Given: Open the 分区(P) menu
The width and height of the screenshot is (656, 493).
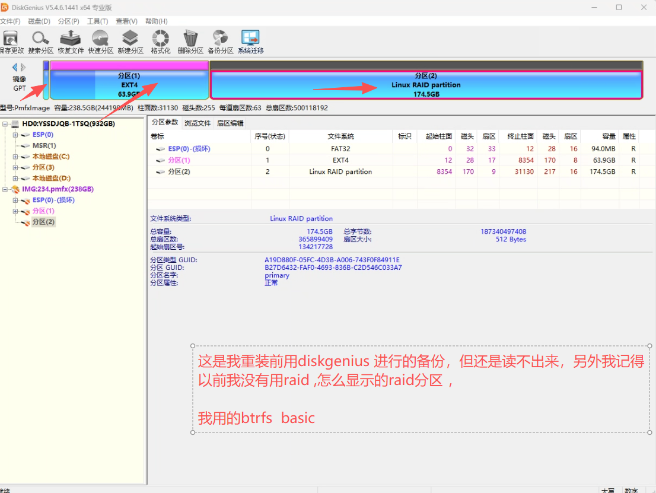Looking at the screenshot, I should pyautogui.click(x=69, y=21).
